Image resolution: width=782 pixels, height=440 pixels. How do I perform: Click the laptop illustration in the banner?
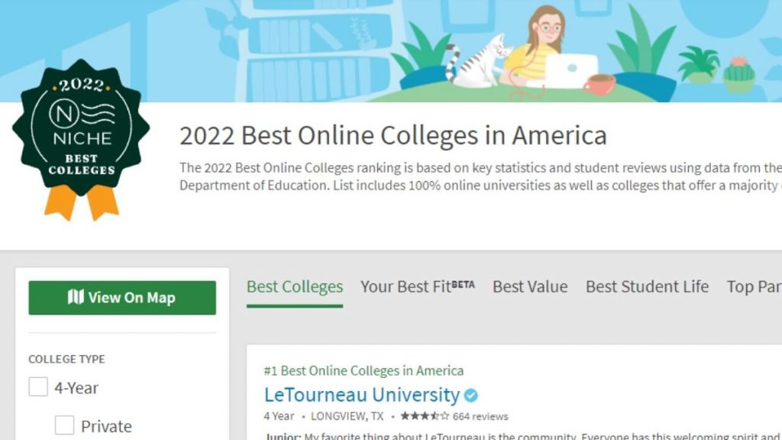click(x=571, y=70)
